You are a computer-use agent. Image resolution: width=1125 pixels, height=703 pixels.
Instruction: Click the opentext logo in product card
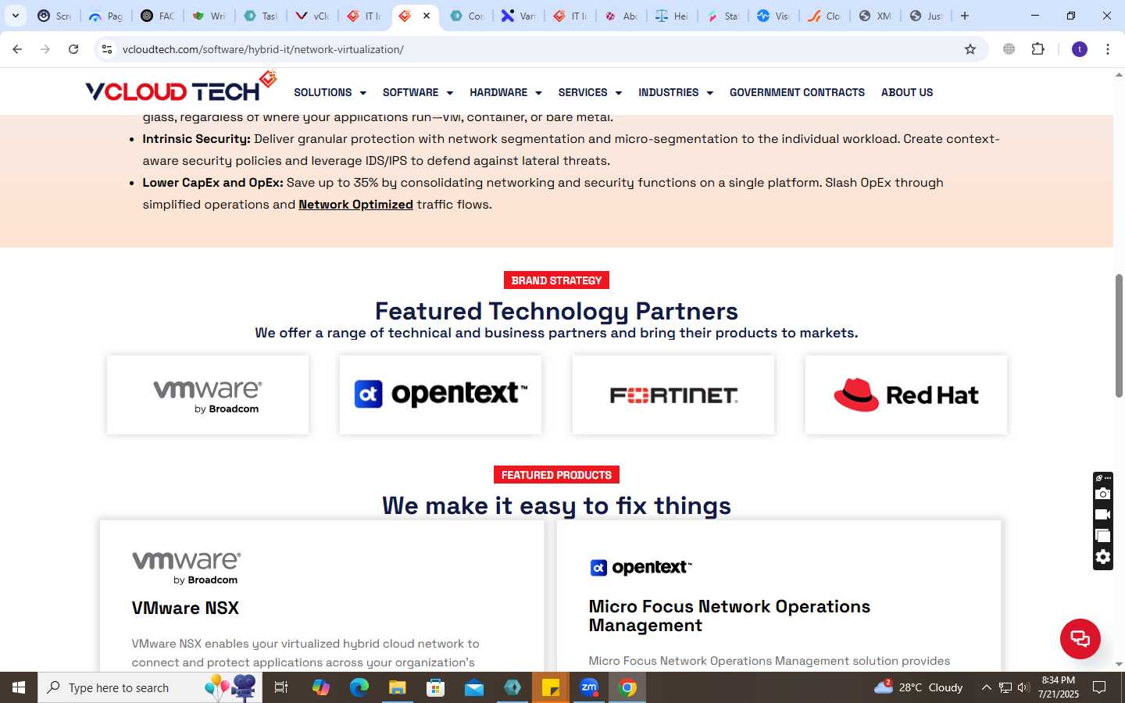click(641, 568)
